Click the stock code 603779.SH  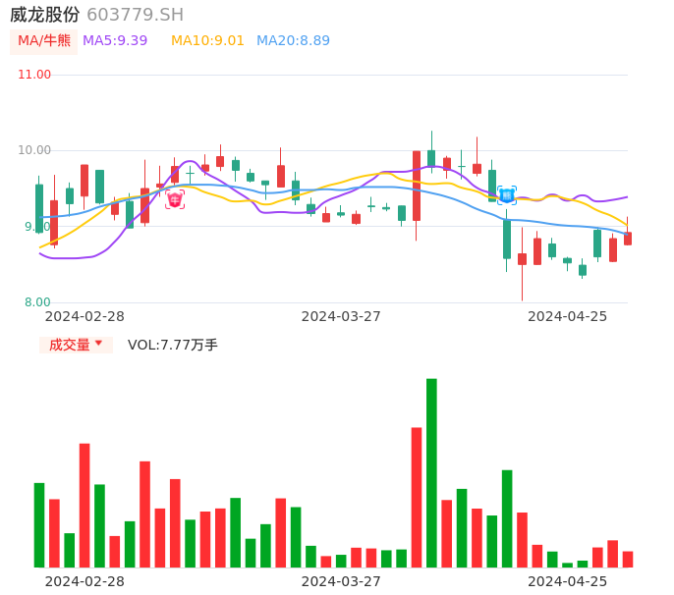coord(135,15)
